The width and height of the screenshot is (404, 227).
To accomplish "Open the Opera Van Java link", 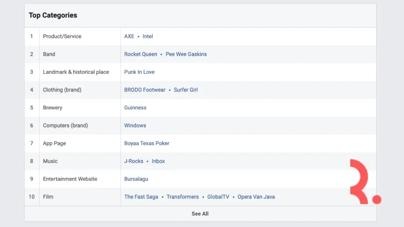I will [256, 197].
